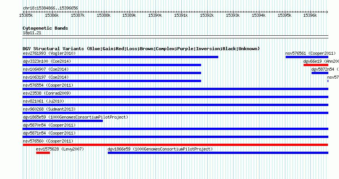Open the dgv1865e59 variant label
This screenshot has width=339, height=179.
click(x=75, y=117)
